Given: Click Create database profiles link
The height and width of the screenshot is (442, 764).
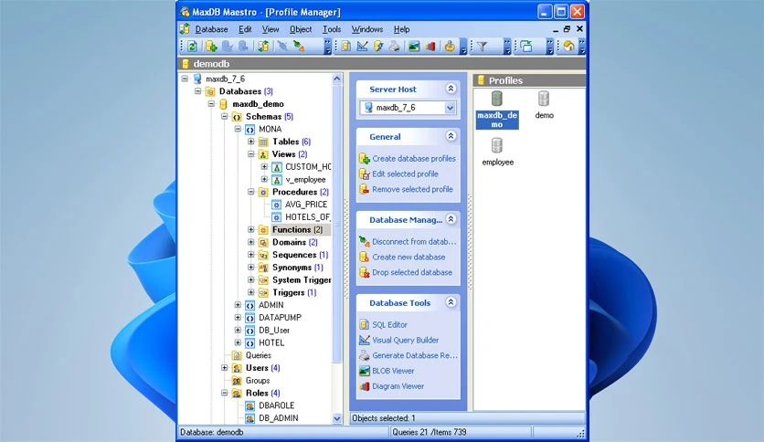Looking at the screenshot, I should tap(414, 159).
